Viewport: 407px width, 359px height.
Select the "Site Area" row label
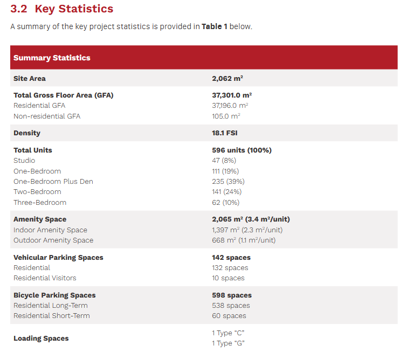pos(30,79)
